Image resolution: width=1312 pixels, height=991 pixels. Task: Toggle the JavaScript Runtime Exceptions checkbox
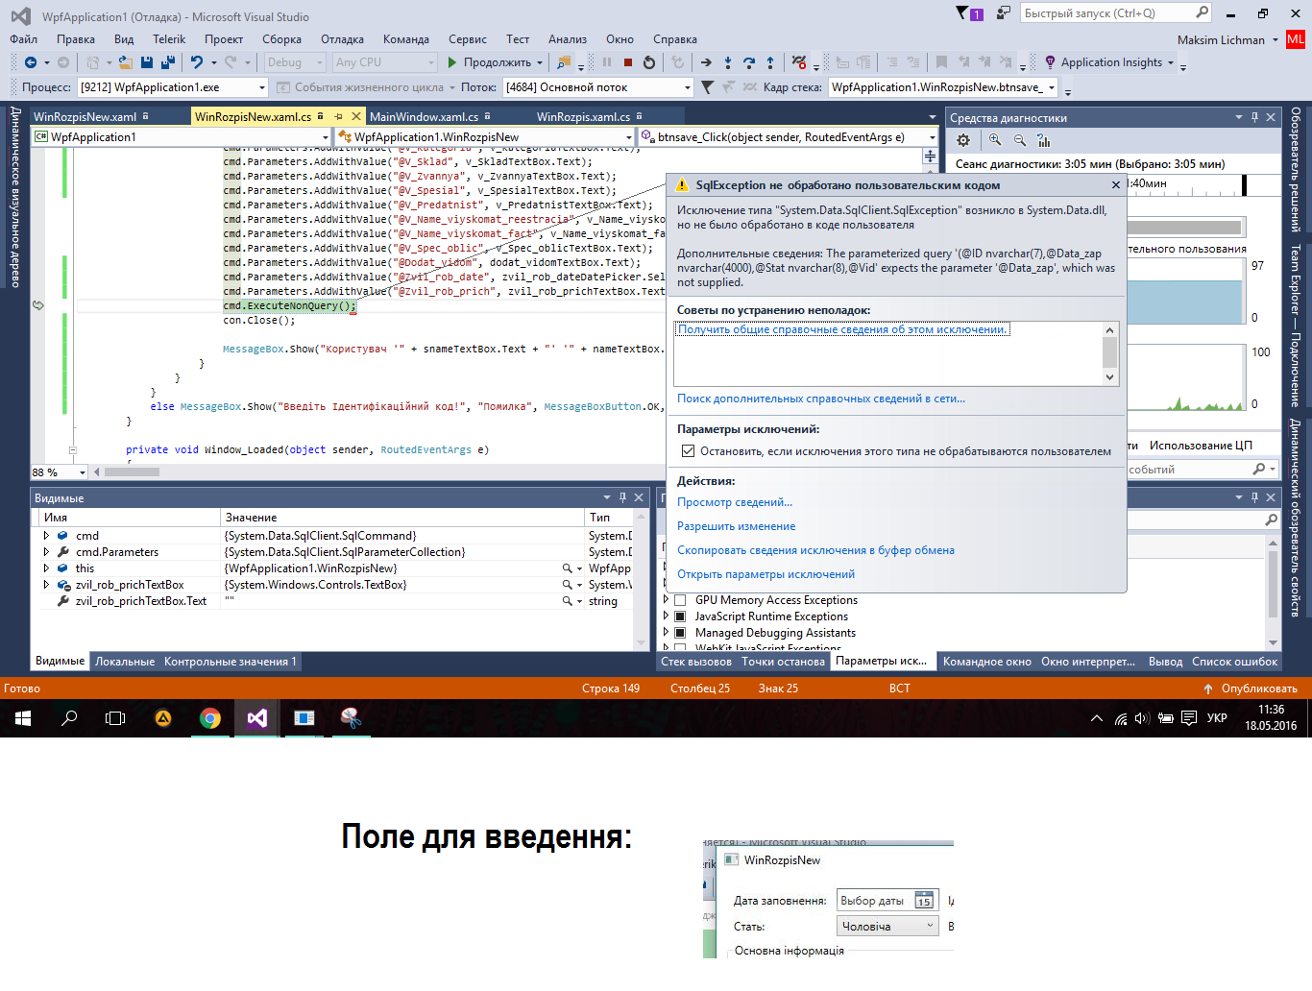coord(680,616)
